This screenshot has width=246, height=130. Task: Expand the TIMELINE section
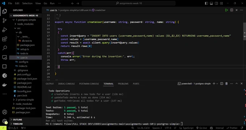tap(25, 124)
